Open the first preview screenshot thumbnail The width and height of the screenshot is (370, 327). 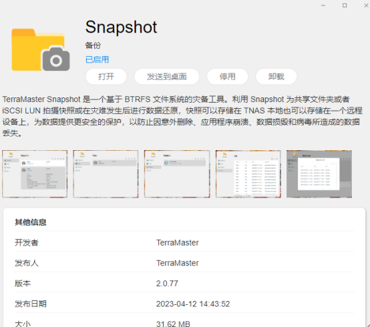35,174
